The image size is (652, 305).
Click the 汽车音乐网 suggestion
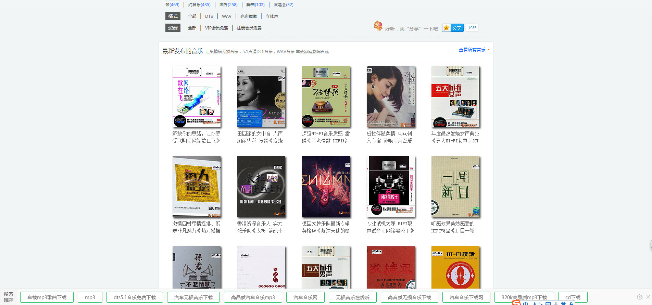tap(305, 297)
